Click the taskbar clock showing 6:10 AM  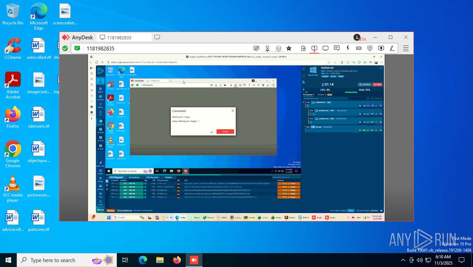click(443, 260)
